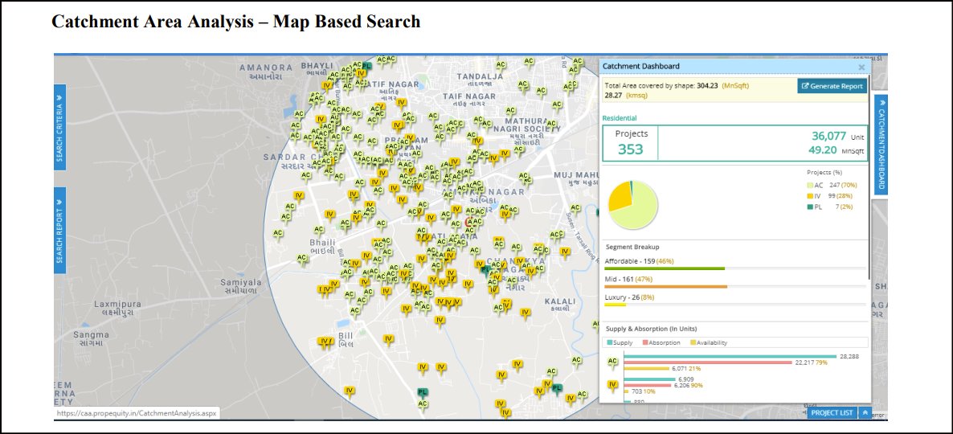
Task: Click the Laxmipura map label
Action: (x=117, y=303)
